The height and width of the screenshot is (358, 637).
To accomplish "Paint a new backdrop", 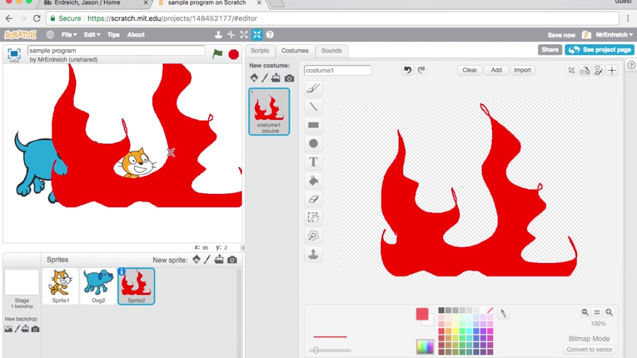I will [x=17, y=329].
